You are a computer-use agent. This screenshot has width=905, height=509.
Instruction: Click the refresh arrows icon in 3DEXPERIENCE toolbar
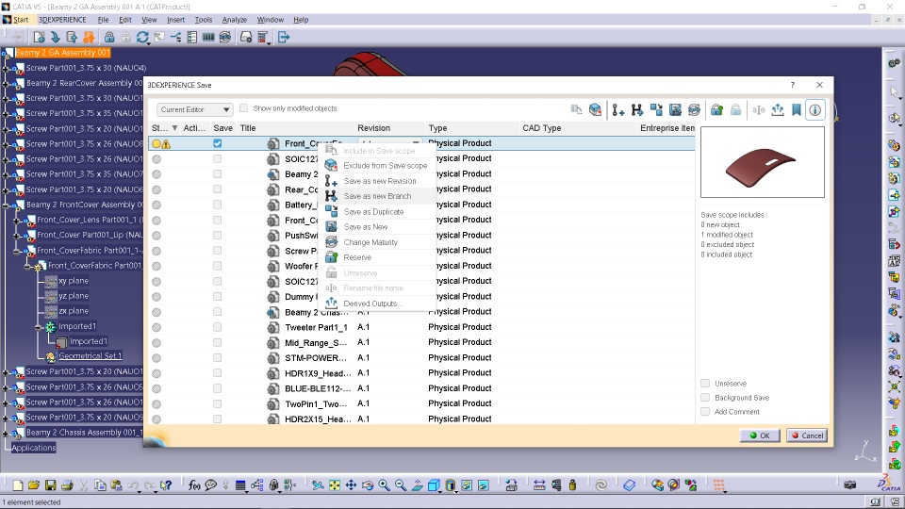point(142,38)
